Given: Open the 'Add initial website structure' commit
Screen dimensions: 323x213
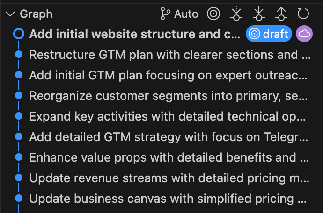Looking at the screenshot, I should click(x=135, y=34).
